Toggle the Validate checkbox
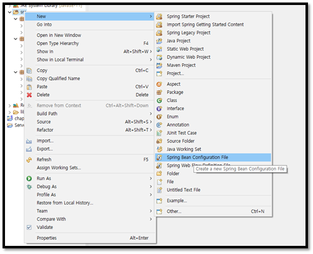The height and width of the screenshot is (254, 313). [x=29, y=227]
